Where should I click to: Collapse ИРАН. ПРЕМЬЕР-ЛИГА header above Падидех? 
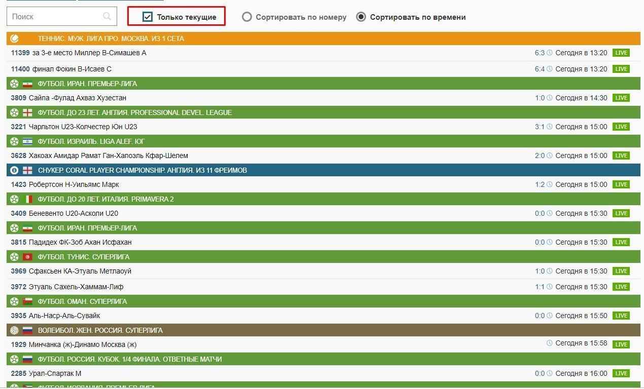click(324, 228)
